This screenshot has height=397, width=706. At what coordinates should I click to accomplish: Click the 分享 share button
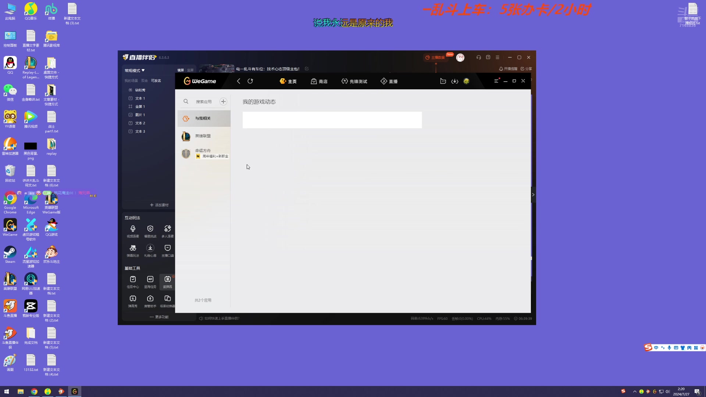coord(526,69)
